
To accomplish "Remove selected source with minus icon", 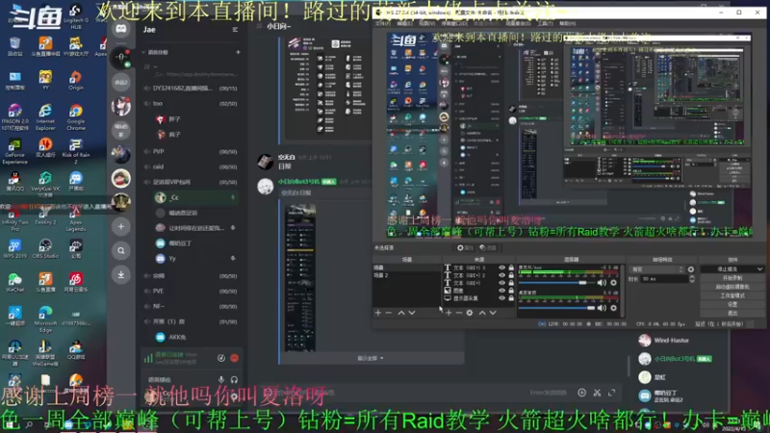I will click(459, 313).
